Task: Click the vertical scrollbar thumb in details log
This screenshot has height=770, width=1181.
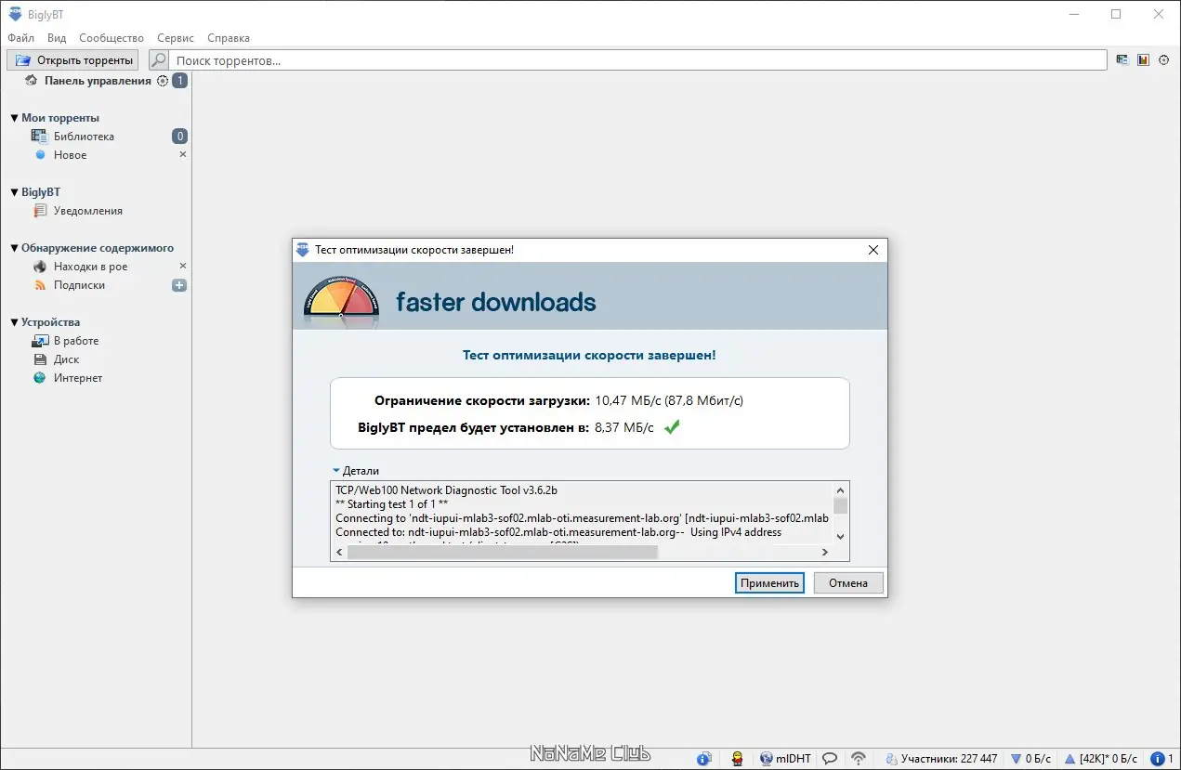Action: click(x=841, y=506)
